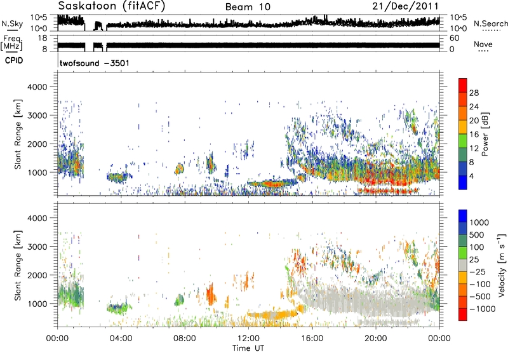Click the gray -25 to 25 velocity swatch

tap(463, 265)
